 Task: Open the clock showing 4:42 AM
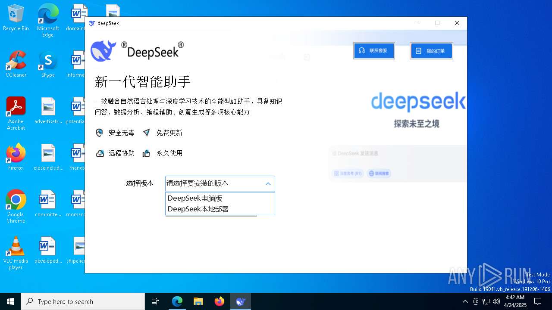[x=515, y=301]
